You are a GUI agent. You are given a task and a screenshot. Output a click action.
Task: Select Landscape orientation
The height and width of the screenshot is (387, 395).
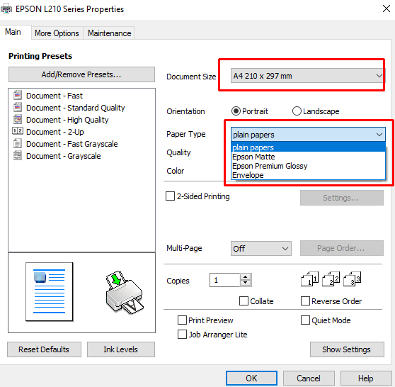pyautogui.click(x=297, y=111)
